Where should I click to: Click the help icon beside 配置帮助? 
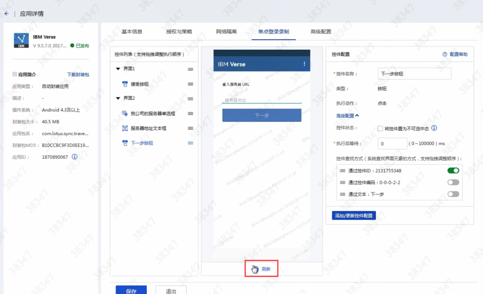tap(445, 54)
